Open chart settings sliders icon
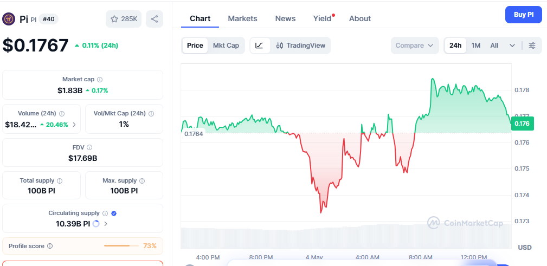 (x=532, y=46)
